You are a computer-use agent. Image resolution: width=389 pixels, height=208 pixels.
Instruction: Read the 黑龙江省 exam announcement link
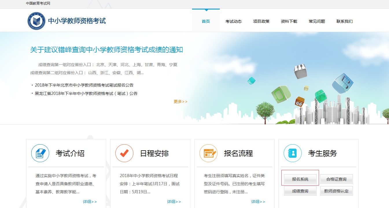[86, 93]
